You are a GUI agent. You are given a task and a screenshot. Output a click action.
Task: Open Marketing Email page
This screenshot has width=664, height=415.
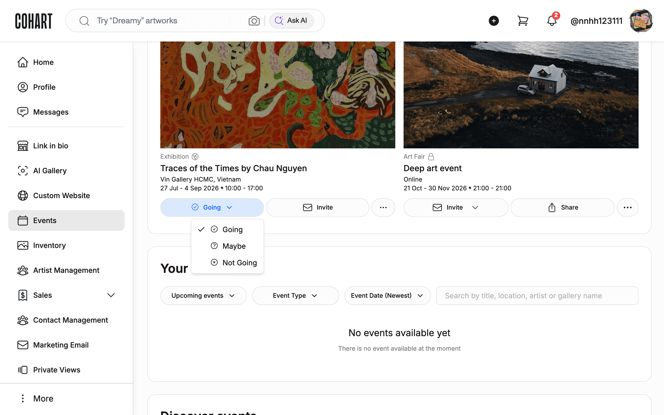click(x=66, y=345)
